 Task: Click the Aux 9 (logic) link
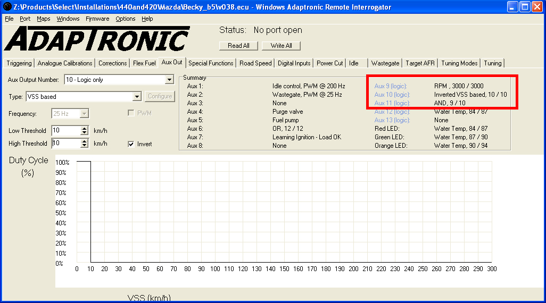[391, 86]
